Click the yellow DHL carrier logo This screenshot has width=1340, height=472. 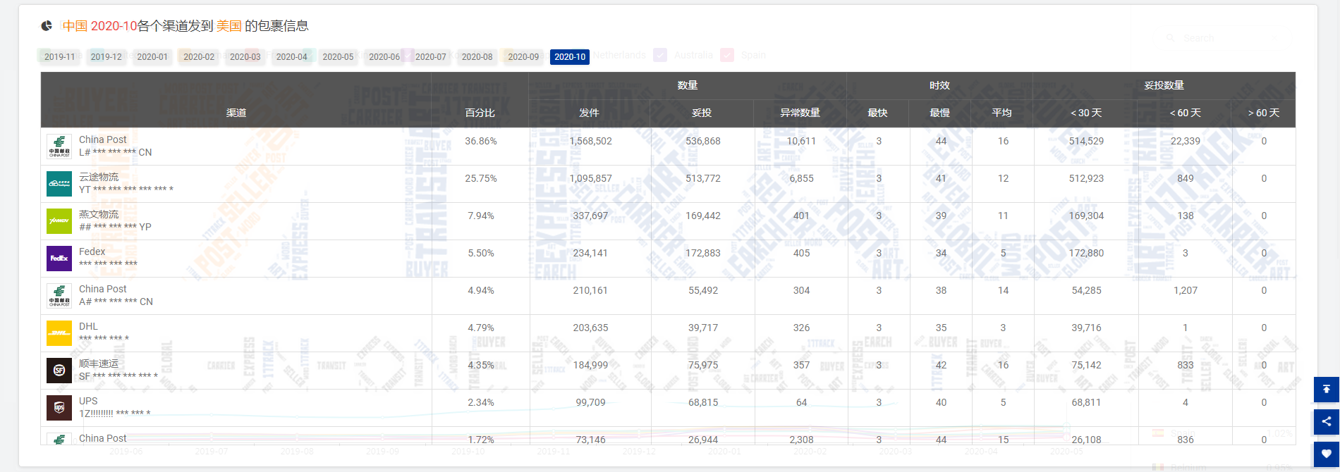(59, 333)
